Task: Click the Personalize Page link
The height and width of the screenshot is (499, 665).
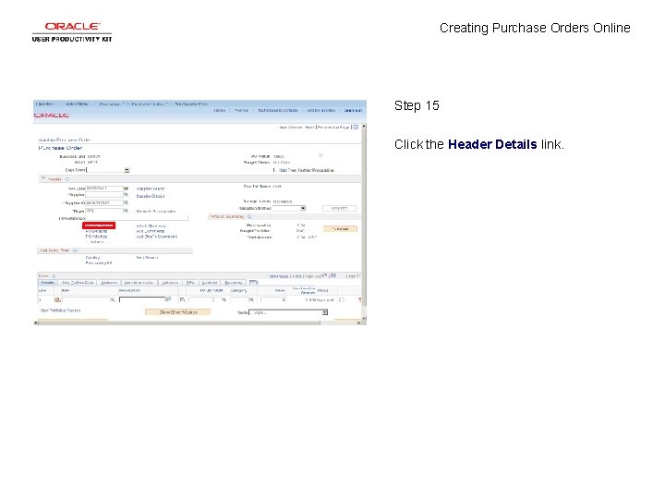Action: click(x=333, y=128)
